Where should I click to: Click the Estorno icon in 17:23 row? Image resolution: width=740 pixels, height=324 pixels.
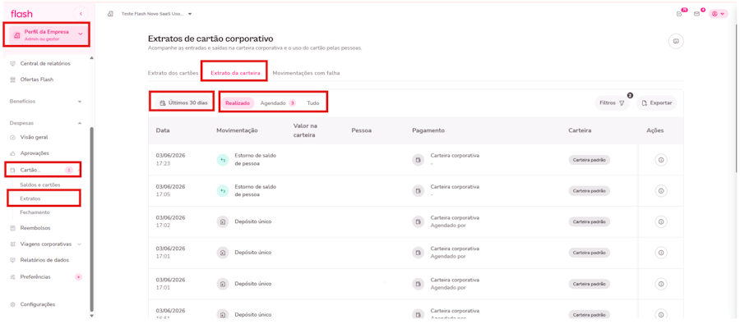point(223,160)
